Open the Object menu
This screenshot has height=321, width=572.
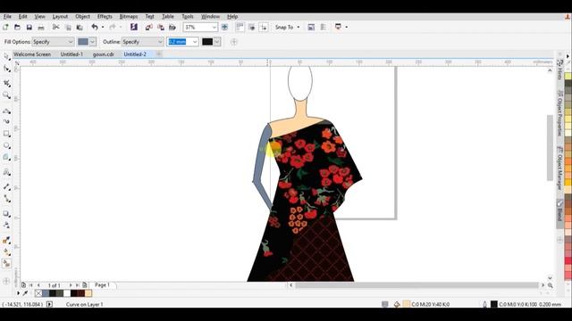tap(82, 17)
